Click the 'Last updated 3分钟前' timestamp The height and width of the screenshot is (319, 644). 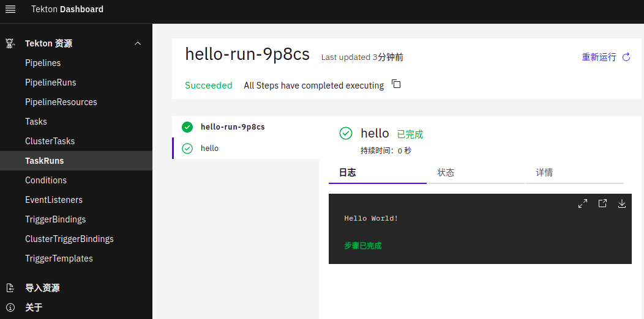tap(362, 57)
